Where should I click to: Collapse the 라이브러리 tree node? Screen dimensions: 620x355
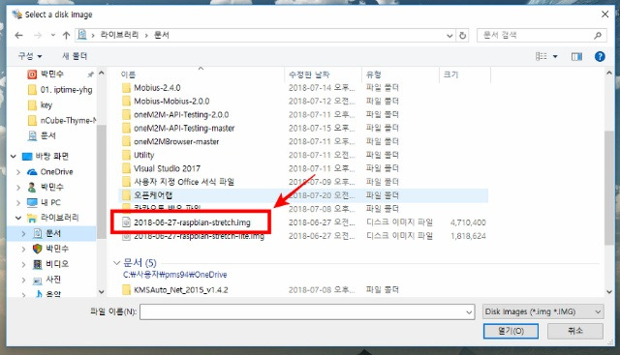tap(18, 218)
